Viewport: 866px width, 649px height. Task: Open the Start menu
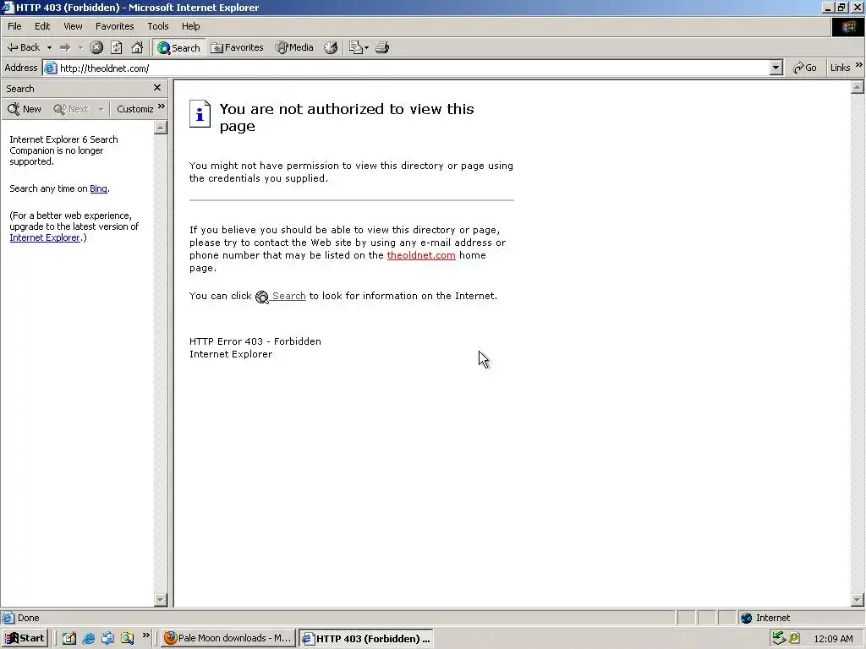coord(25,639)
